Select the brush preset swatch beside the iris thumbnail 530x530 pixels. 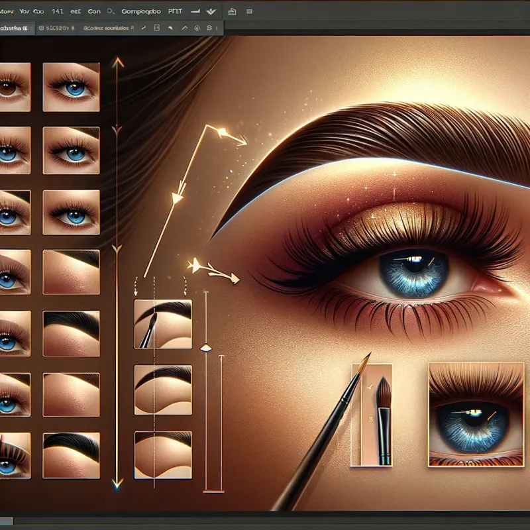pyautogui.click(x=371, y=415)
